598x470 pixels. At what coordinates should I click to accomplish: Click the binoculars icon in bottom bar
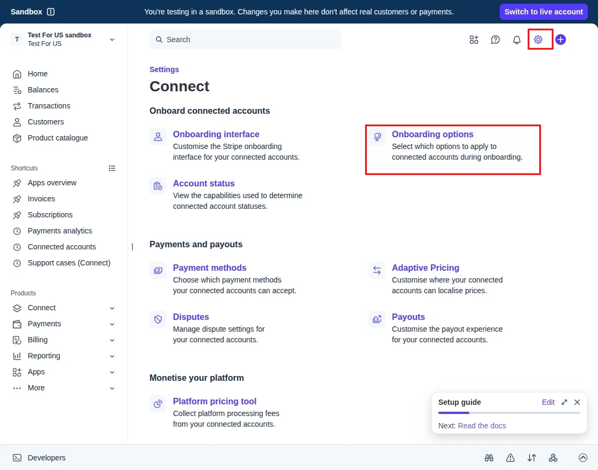pos(489,458)
